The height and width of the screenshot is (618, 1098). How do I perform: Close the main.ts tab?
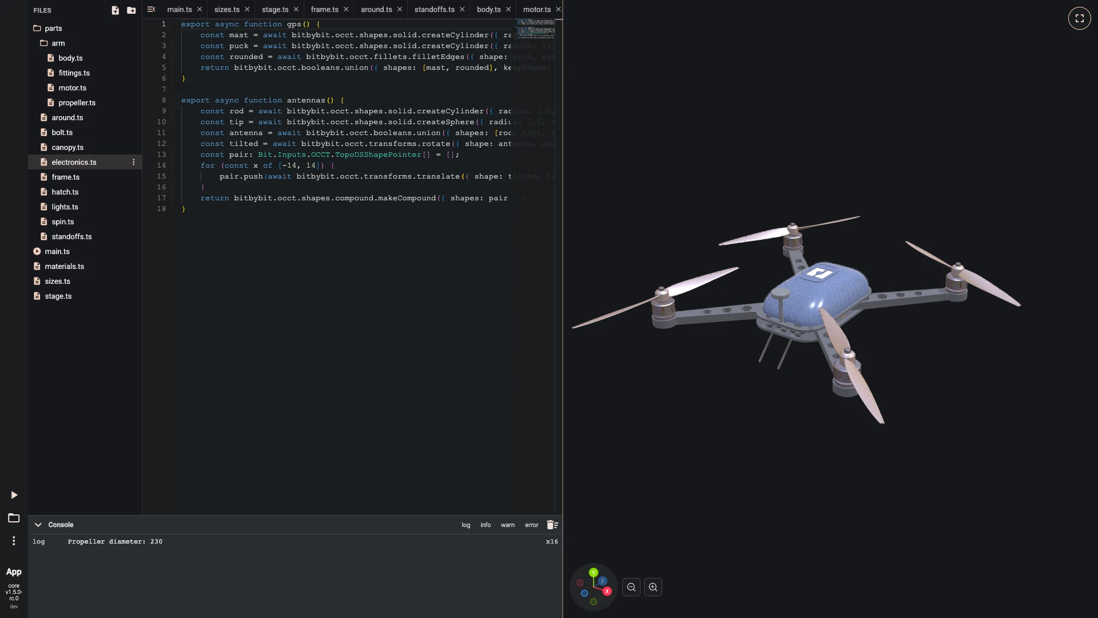pos(200,9)
